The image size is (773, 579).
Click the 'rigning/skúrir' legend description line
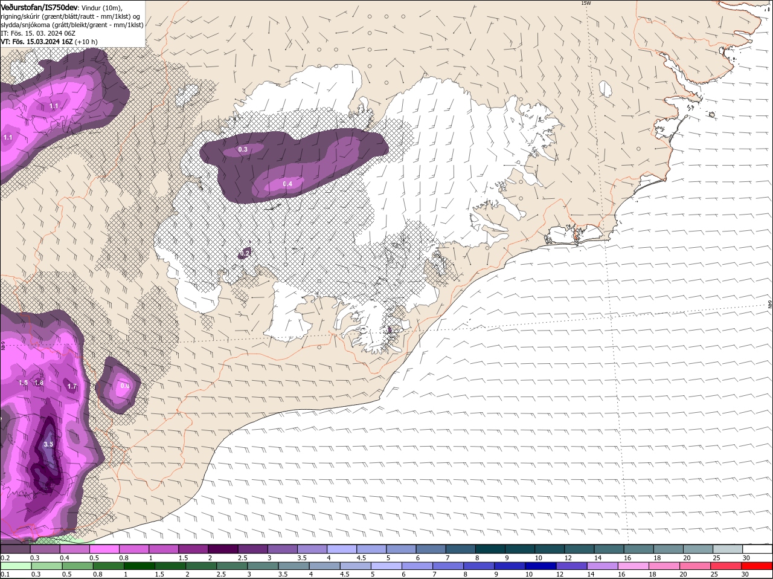click(71, 16)
